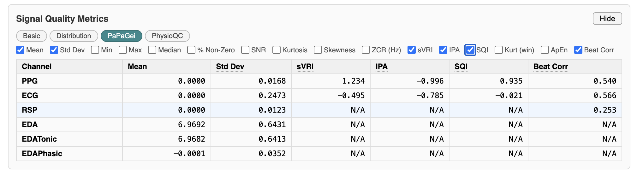Screen dimensions: 637x176
Task: Enable the ZCR (Hz) checkbox
Action: pyautogui.click(x=366, y=50)
